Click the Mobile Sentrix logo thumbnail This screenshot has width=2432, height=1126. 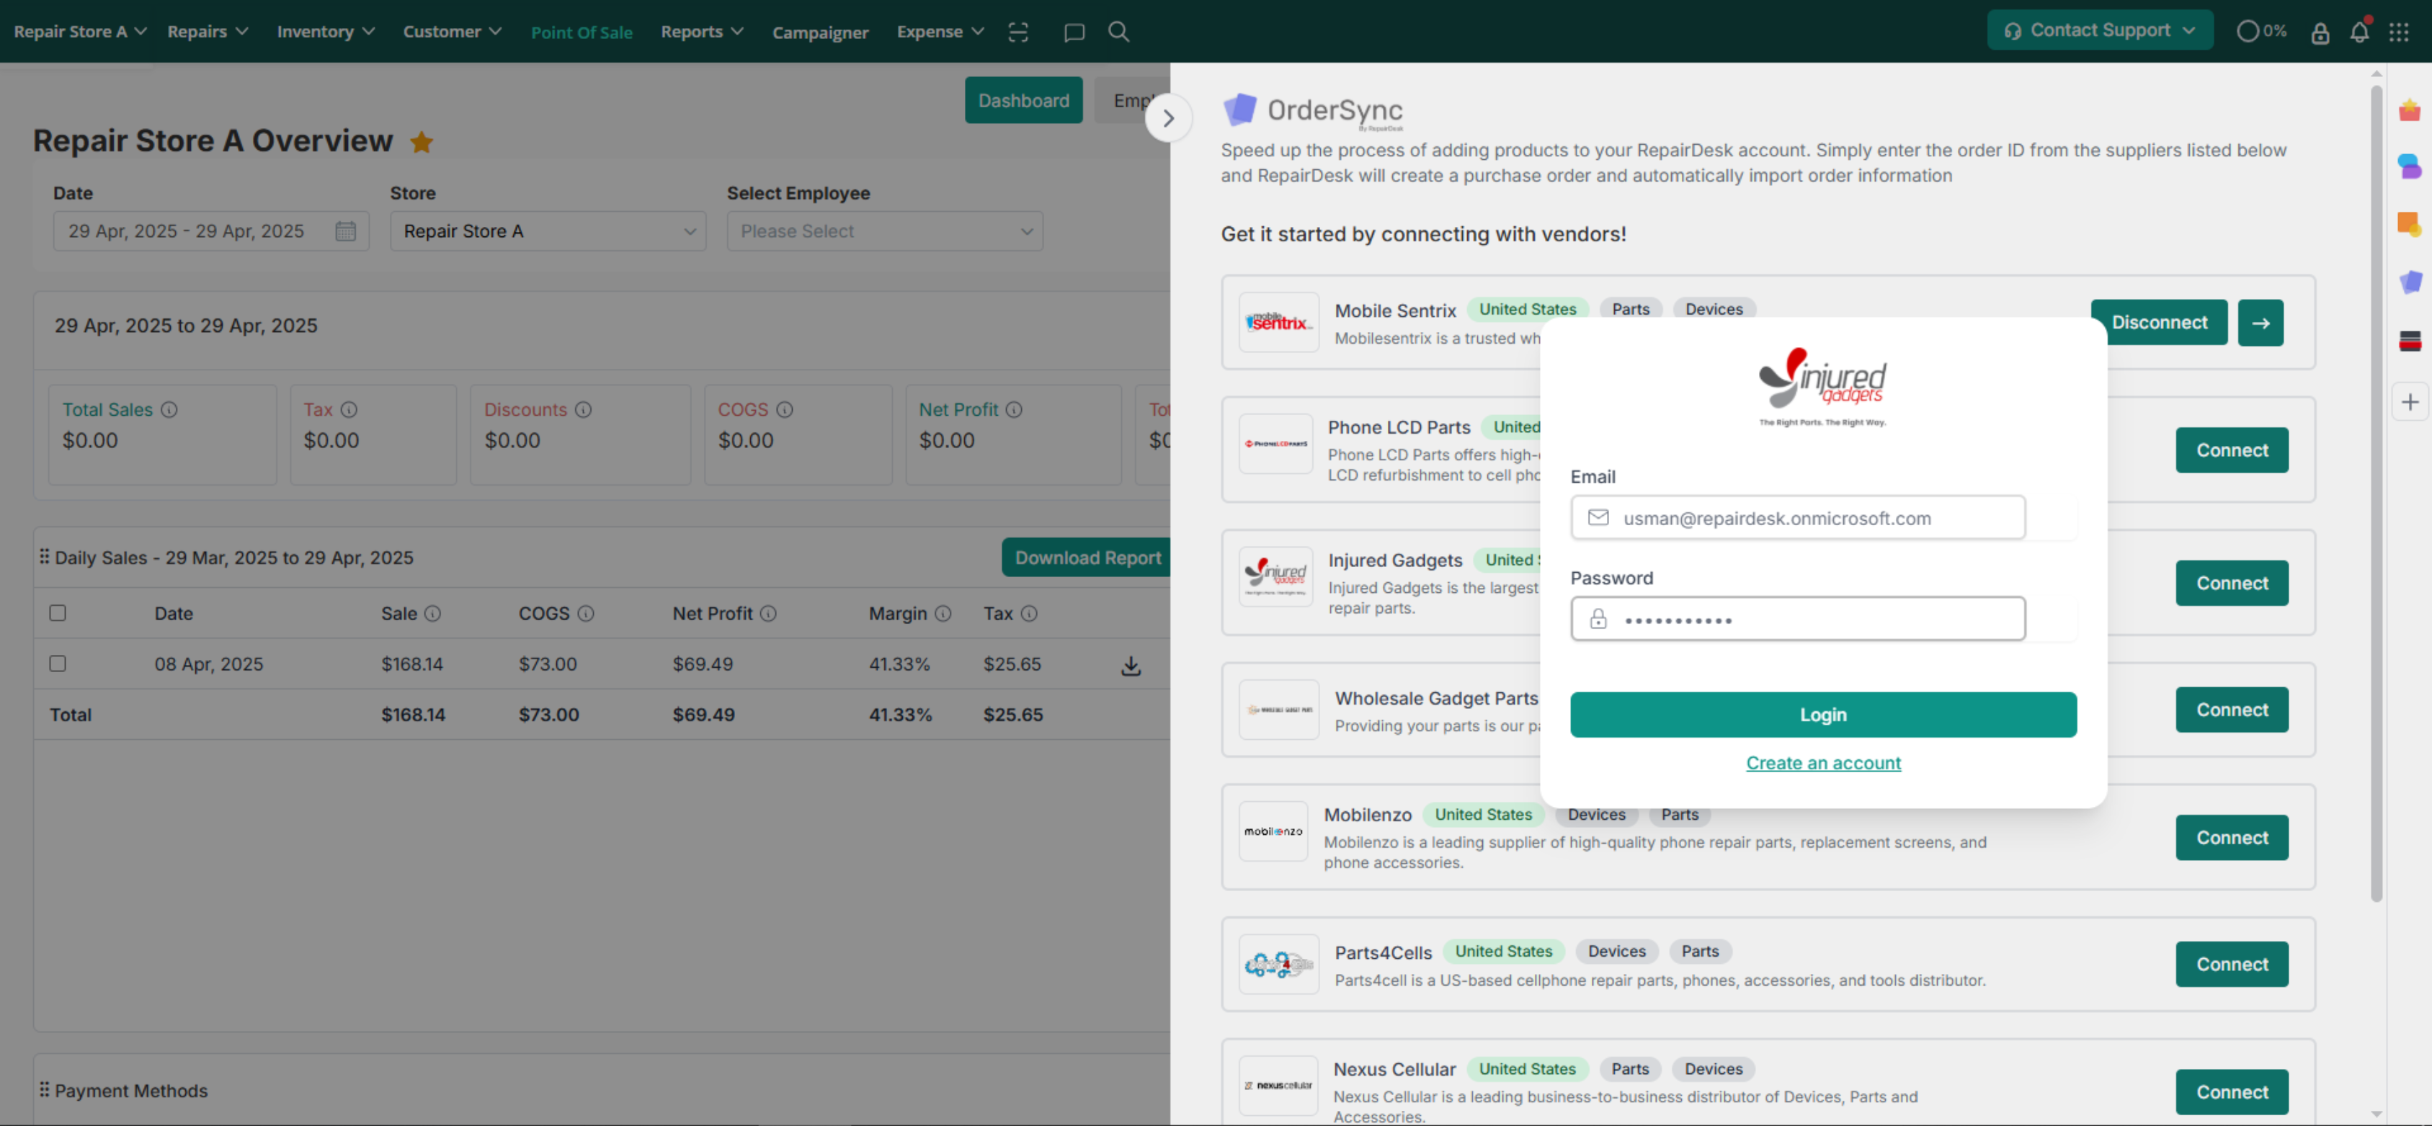[x=1278, y=323]
